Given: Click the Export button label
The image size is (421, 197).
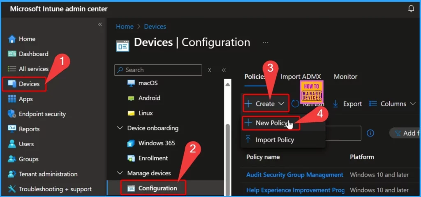Looking at the screenshot, I should pyautogui.click(x=352, y=104).
